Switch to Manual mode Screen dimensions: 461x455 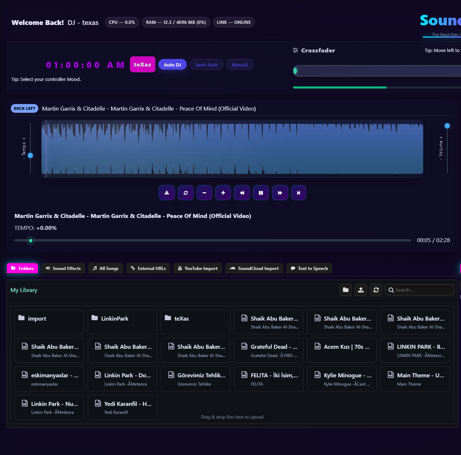[x=240, y=65]
